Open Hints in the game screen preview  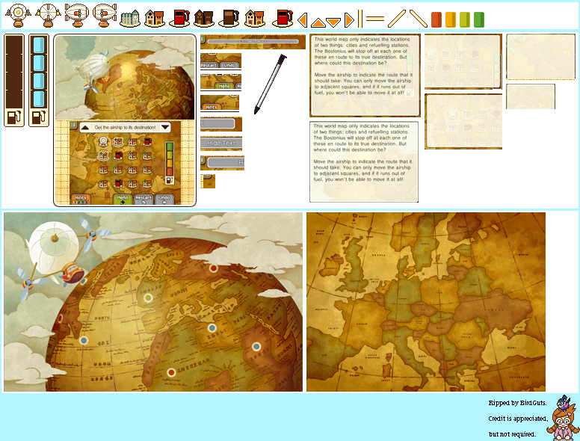pyautogui.click(x=80, y=200)
